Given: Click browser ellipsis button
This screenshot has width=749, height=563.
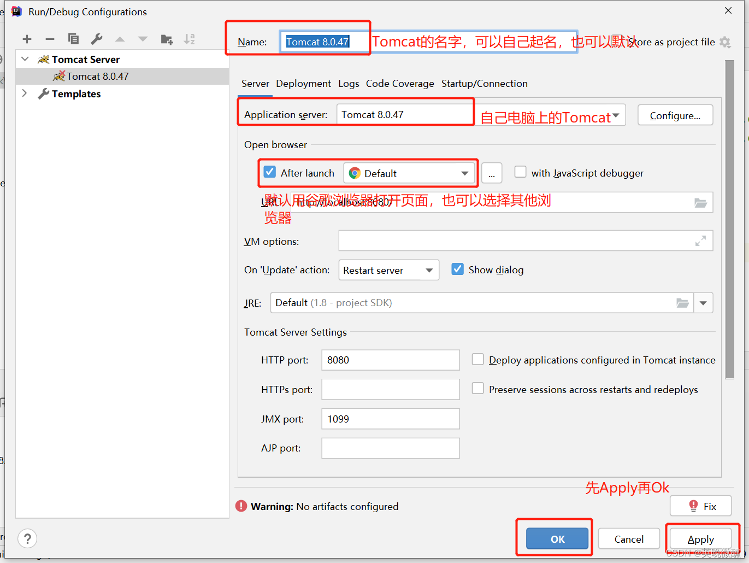Looking at the screenshot, I should [x=492, y=174].
